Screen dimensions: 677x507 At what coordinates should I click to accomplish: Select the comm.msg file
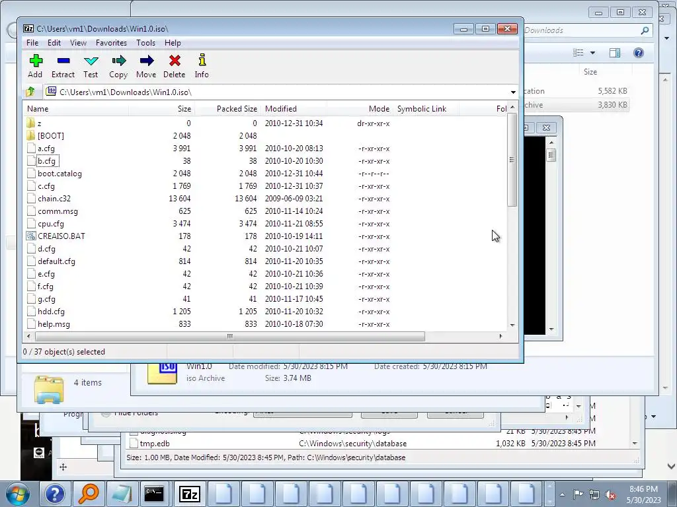click(58, 211)
